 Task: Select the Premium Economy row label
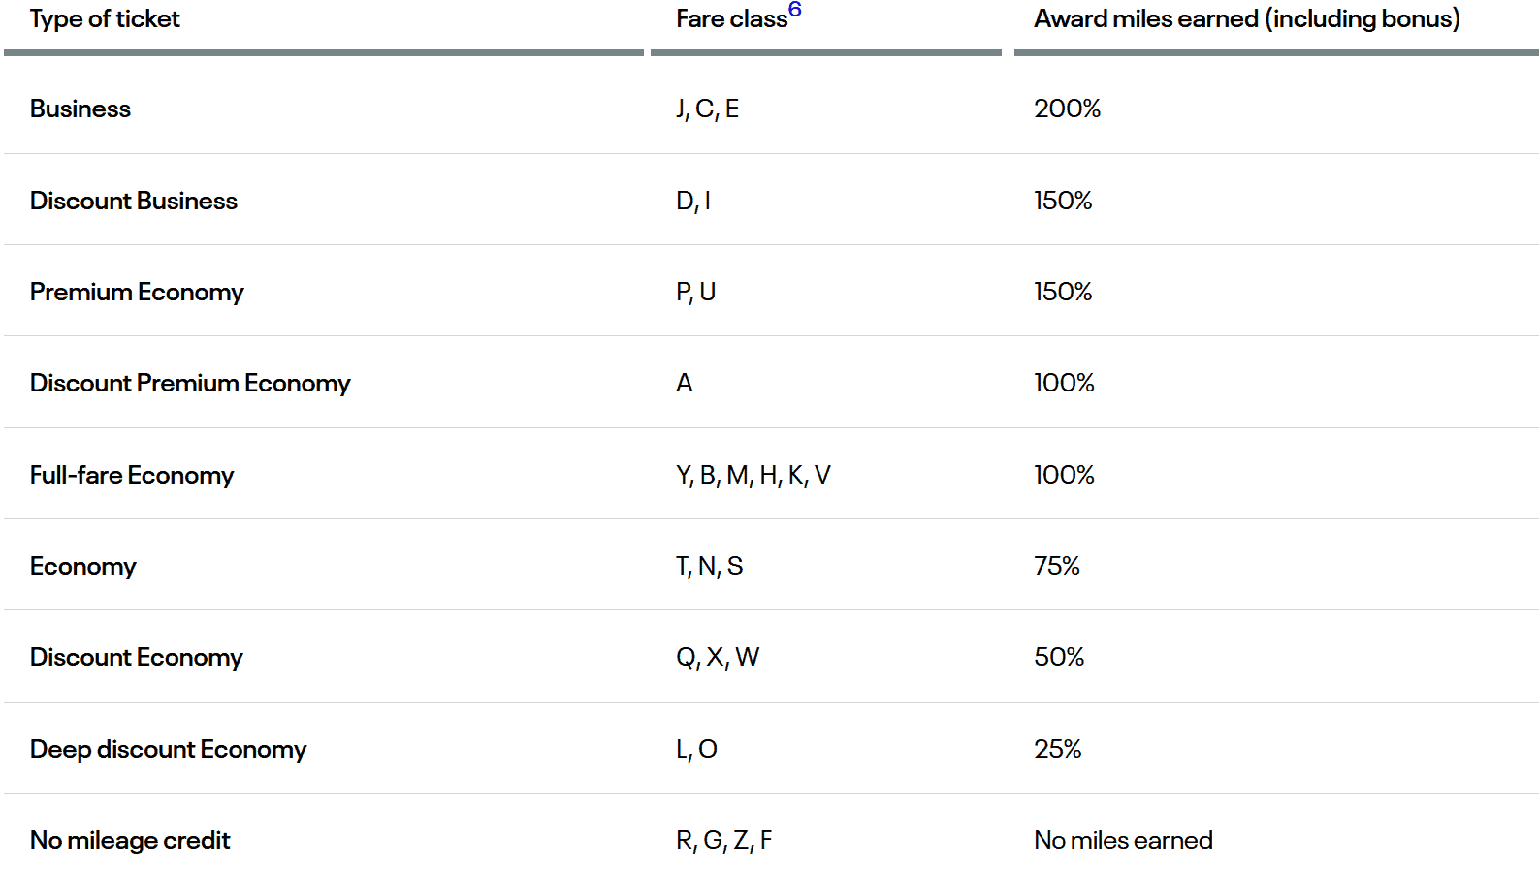[137, 292]
